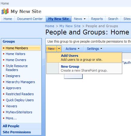This screenshot has height=136, width=131.
Task: Open the Site Permissions link
Action: (x=17, y=132)
